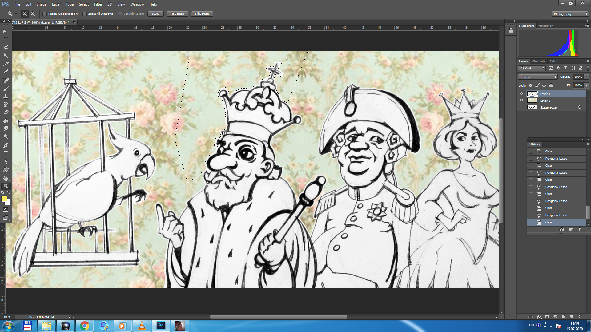The height and width of the screenshot is (332, 591).
Task: Hide Layer 1 visibility eye
Action: 521,94
